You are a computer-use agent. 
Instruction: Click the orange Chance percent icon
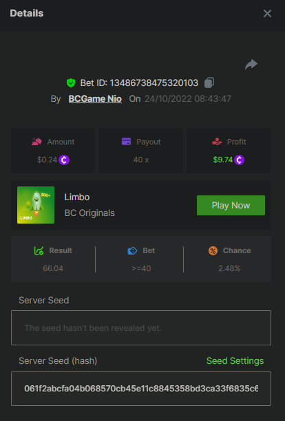click(213, 251)
